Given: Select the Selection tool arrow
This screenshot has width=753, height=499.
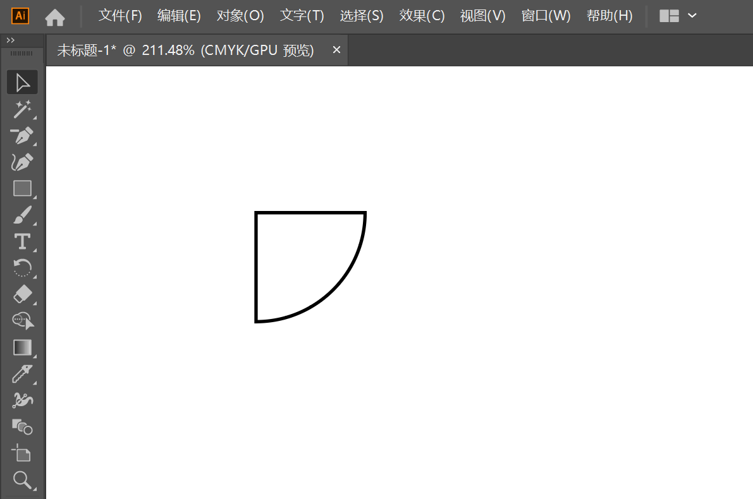Looking at the screenshot, I should click(x=22, y=83).
